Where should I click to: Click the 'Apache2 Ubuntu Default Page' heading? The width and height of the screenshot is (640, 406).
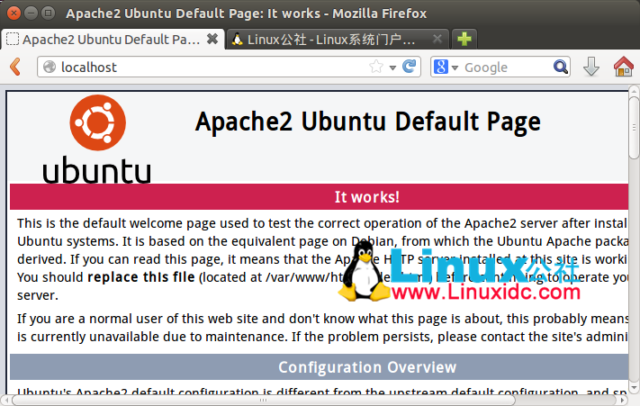(x=368, y=122)
